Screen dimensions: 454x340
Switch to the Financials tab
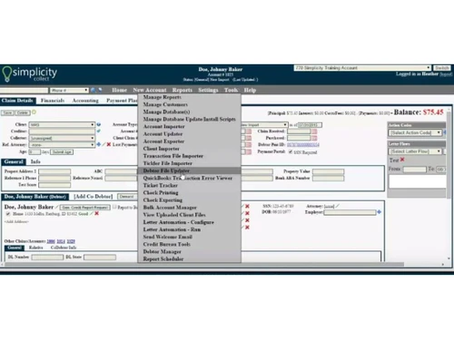[x=53, y=101]
